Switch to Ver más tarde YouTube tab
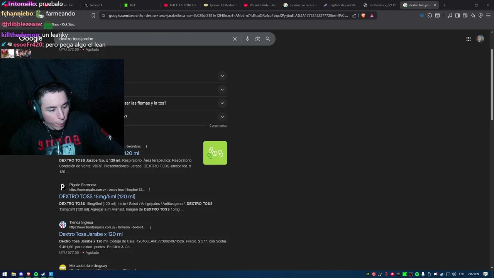The image size is (494, 278). [260, 5]
